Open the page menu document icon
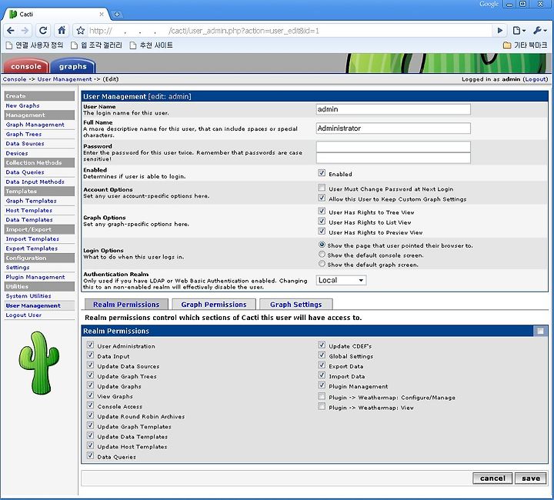The height and width of the screenshot is (500, 554). (x=519, y=31)
